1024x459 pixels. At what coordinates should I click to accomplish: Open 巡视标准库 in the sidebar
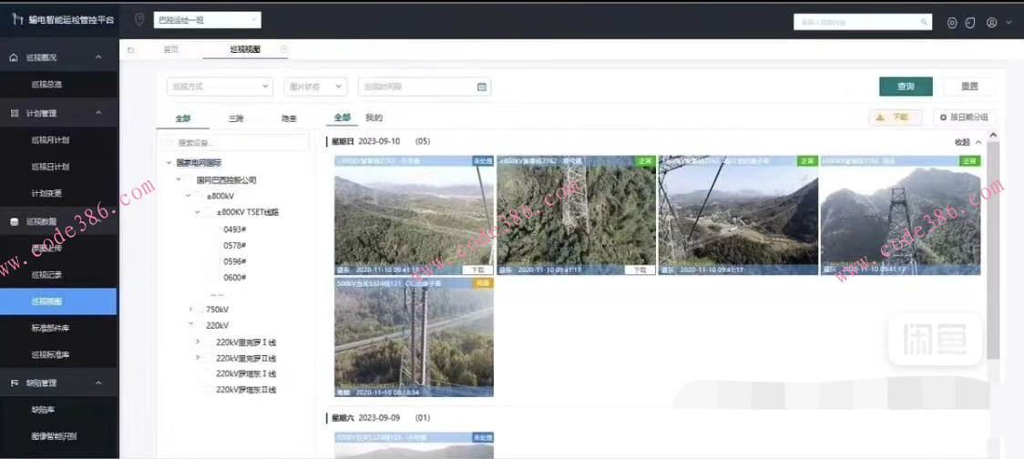50,354
